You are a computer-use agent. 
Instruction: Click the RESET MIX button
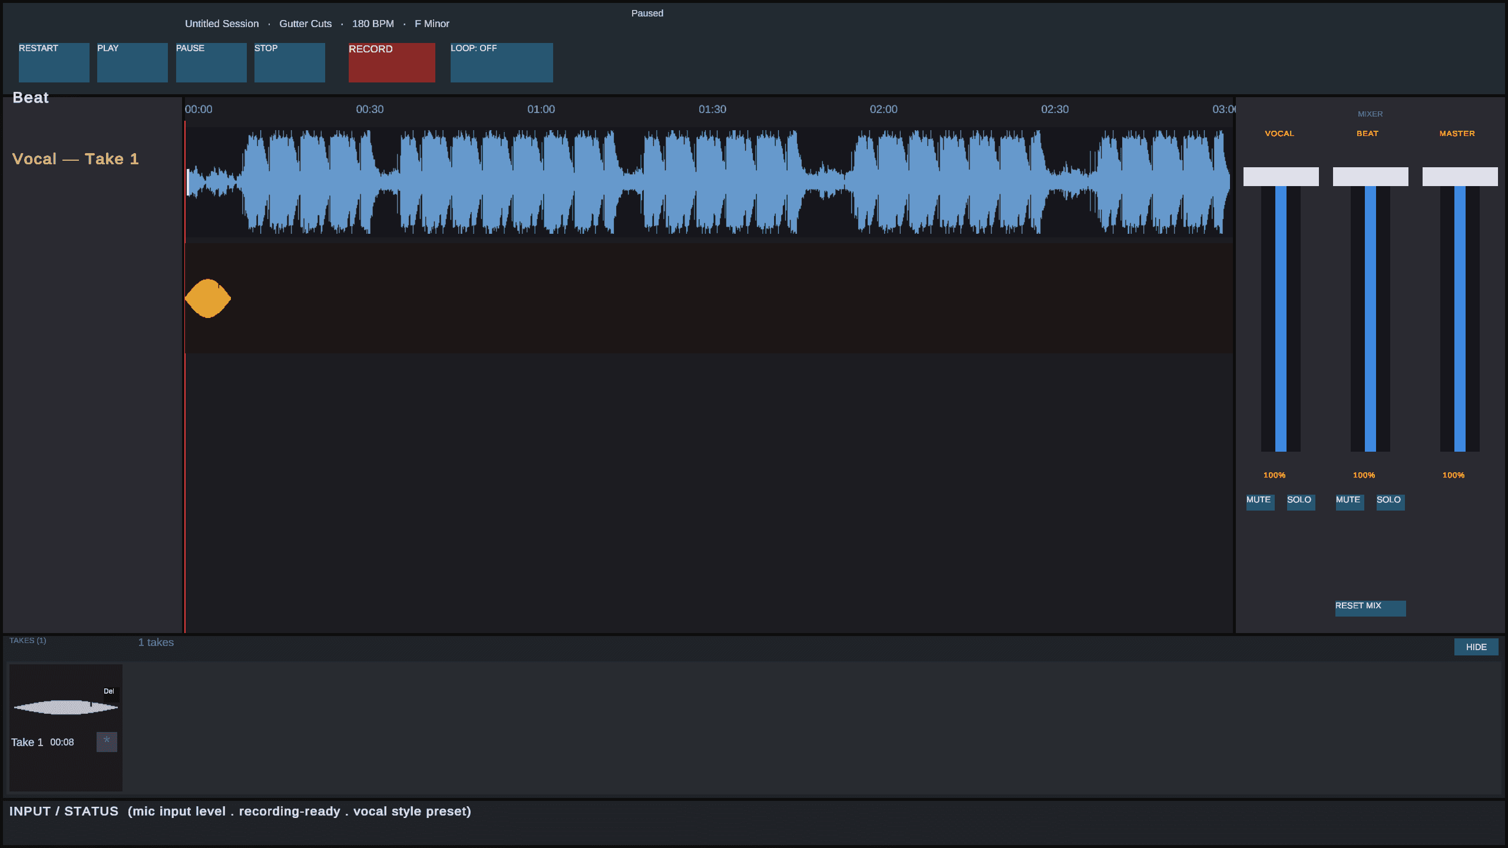1370,608
